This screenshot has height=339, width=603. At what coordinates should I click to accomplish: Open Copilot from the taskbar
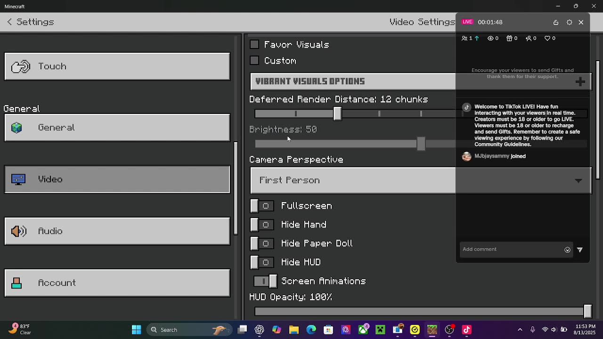click(x=277, y=330)
